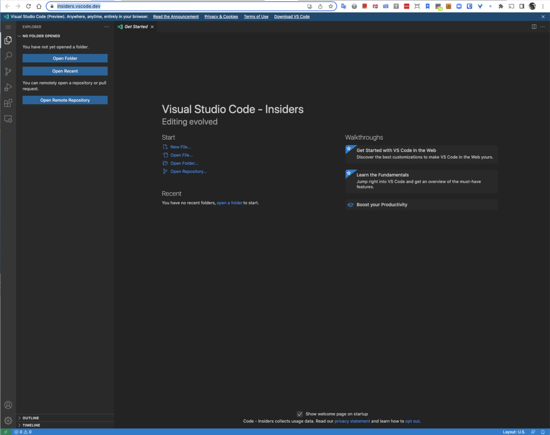Click the Remote Explorer icon
The height and width of the screenshot is (435, 550).
8,119
